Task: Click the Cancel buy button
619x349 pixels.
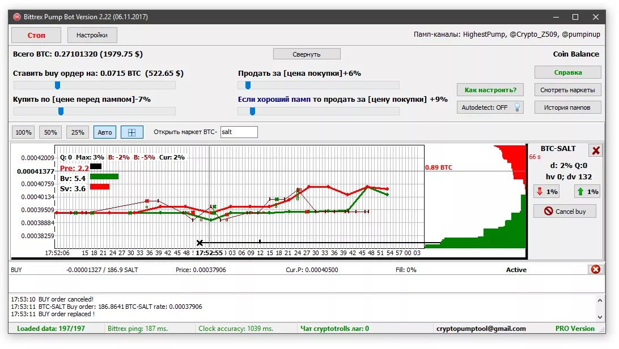Action: (565, 211)
